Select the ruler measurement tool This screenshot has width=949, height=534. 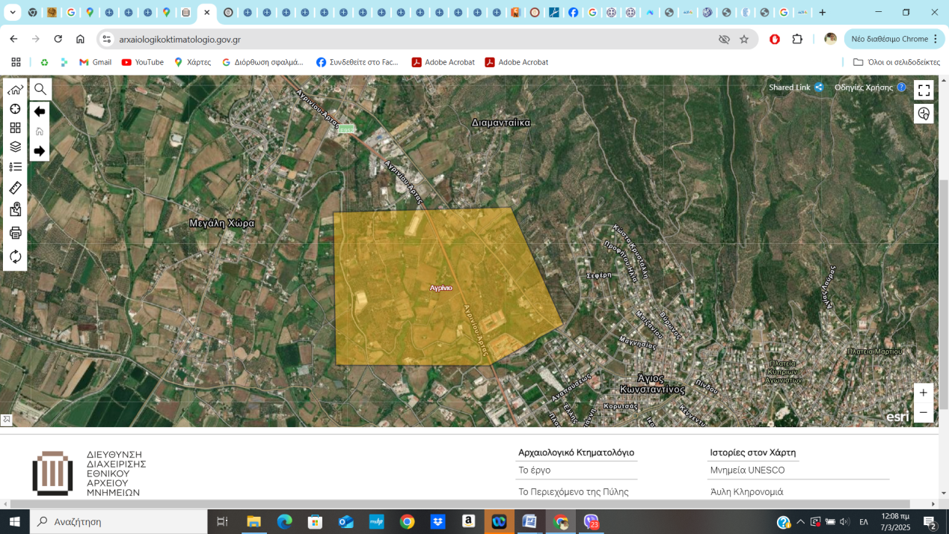[x=15, y=188]
